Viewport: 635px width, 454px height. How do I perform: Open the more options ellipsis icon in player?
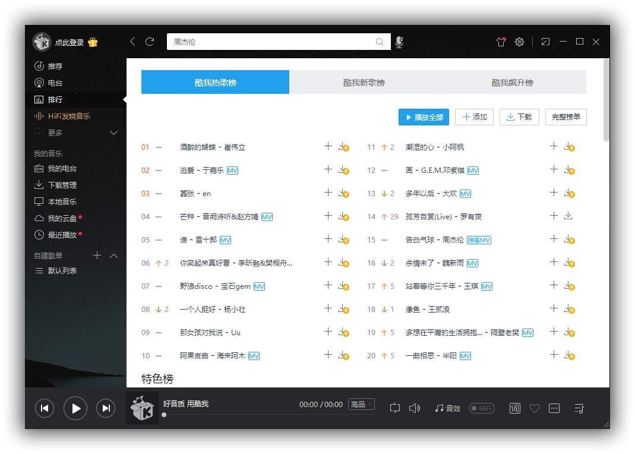(x=554, y=408)
